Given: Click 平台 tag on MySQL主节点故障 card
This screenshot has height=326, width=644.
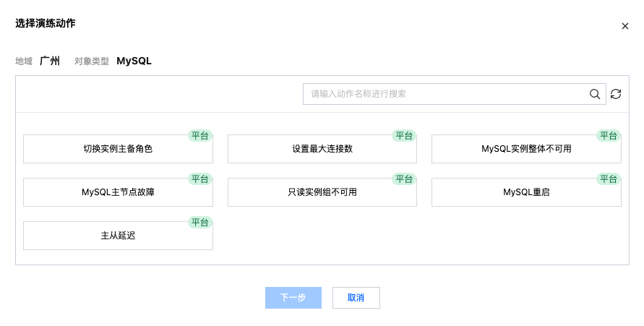Looking at the screenshot, I should pos(200,179).
